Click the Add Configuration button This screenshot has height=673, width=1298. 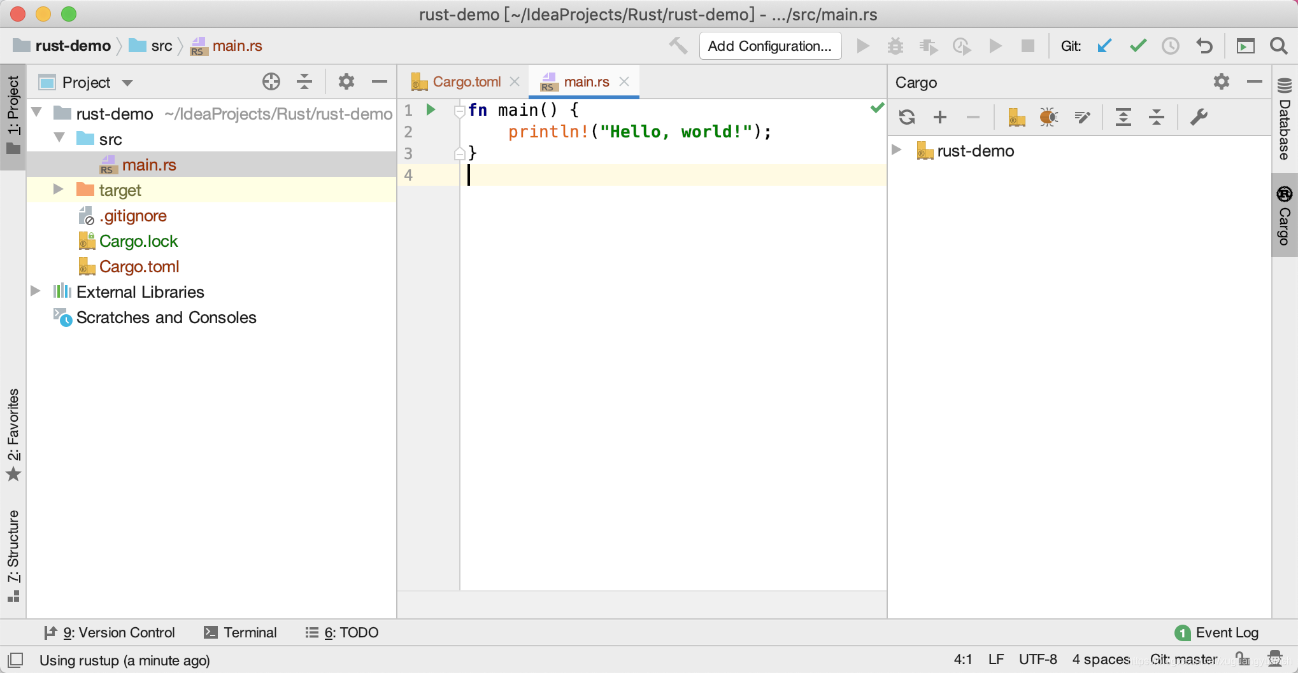tap(770, 46)
